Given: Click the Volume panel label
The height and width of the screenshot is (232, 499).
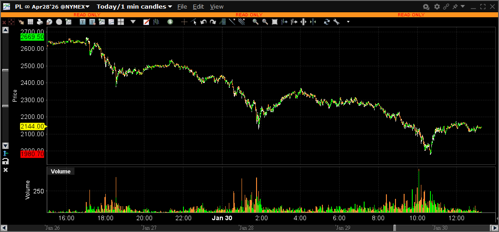Looking at the screenshot, I should pos(61,171).
